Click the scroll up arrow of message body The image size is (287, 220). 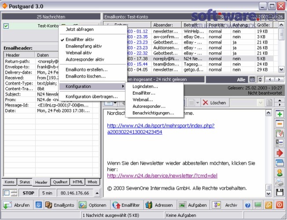269,113
